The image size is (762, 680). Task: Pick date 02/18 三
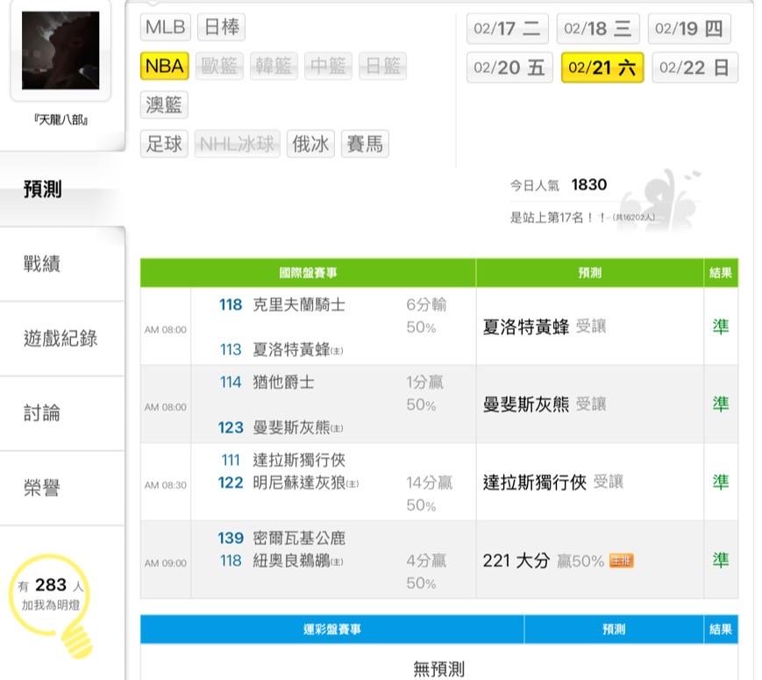[x=598, y=29]
